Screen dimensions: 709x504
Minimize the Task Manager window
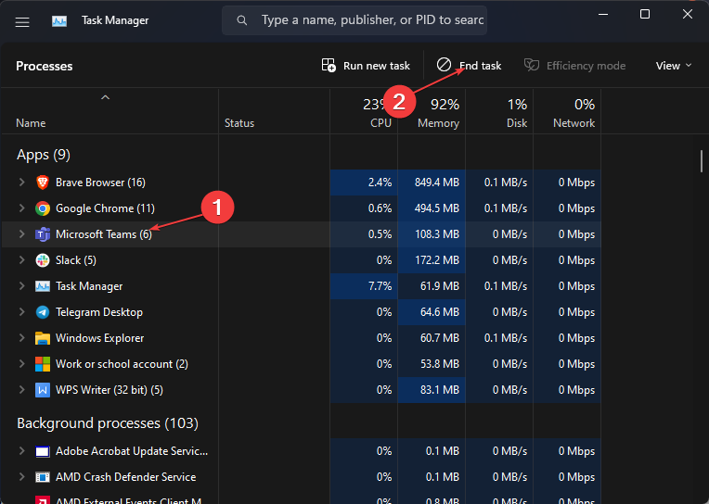click(x=602, y=15)
